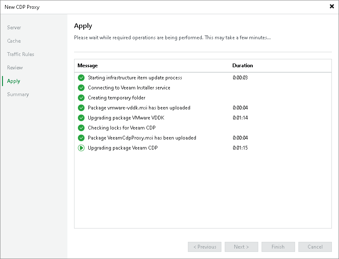Select 'Checking locks for Veeam CDP' message
339x259 pixels.
pyautogui.click(x=122, y=128)
